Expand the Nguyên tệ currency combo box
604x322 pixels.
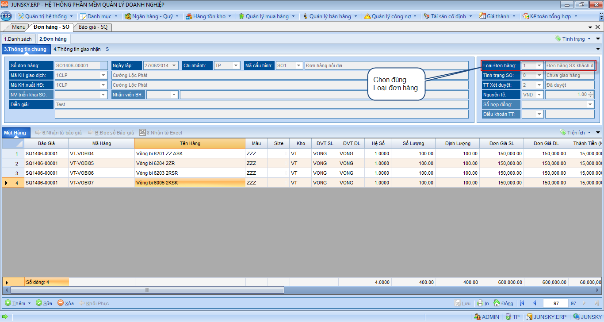(539, 95)
